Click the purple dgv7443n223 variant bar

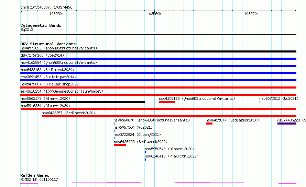(x=287, y=124)
